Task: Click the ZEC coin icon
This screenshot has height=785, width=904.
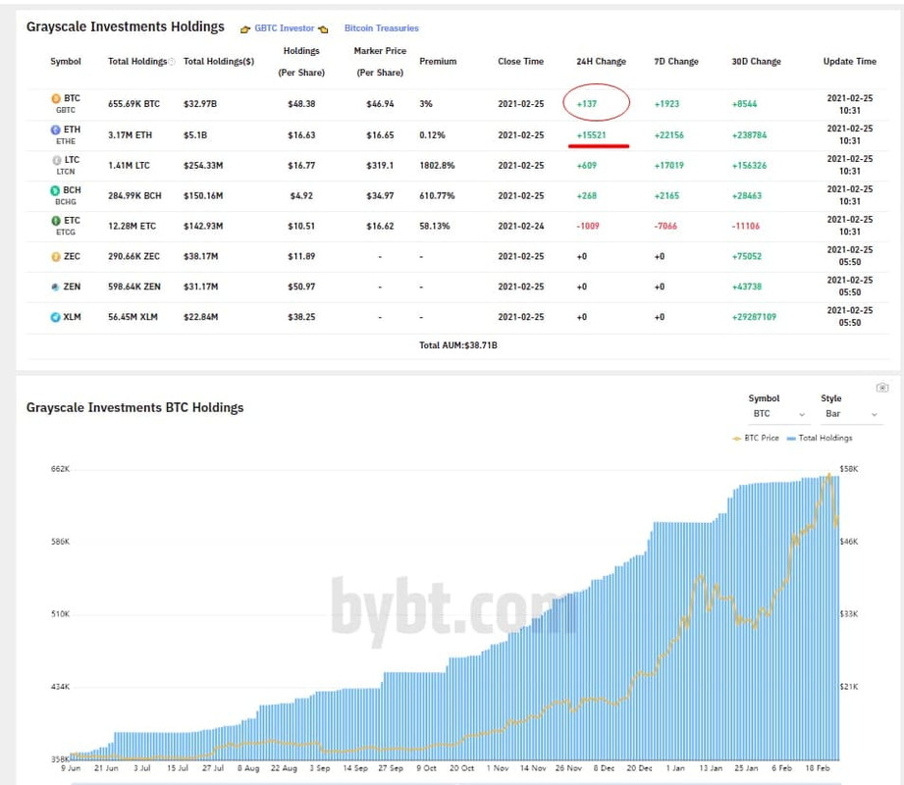Action: click(56, 256)
